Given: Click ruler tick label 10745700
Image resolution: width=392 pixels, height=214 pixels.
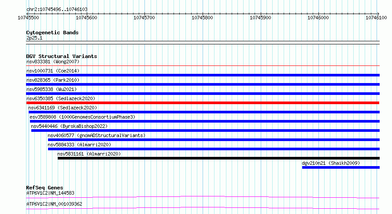Looking at the screenshot, I should tap(144, 18).
